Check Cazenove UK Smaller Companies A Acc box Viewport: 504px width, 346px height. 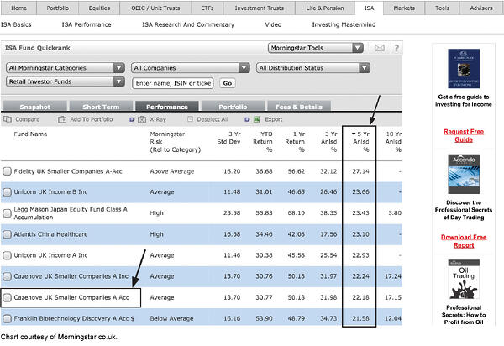(7, 298)
